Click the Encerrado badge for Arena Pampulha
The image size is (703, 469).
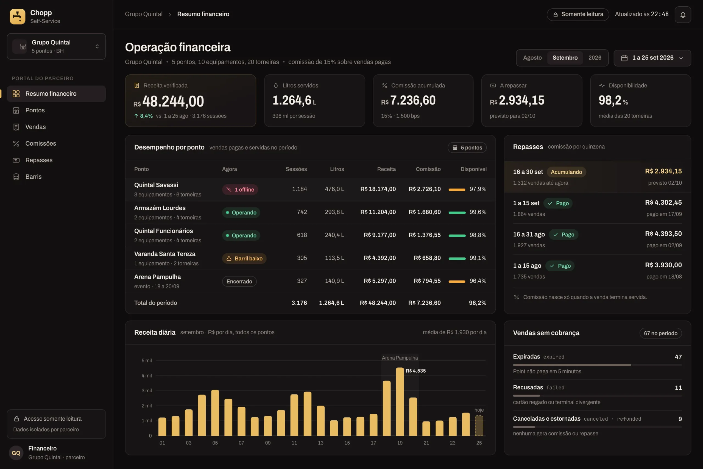(239, 281)
